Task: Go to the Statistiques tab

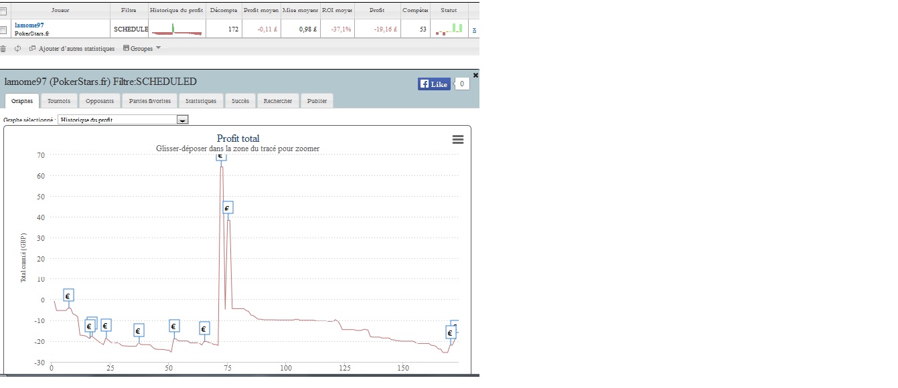Action: click(x=201, y=101)
